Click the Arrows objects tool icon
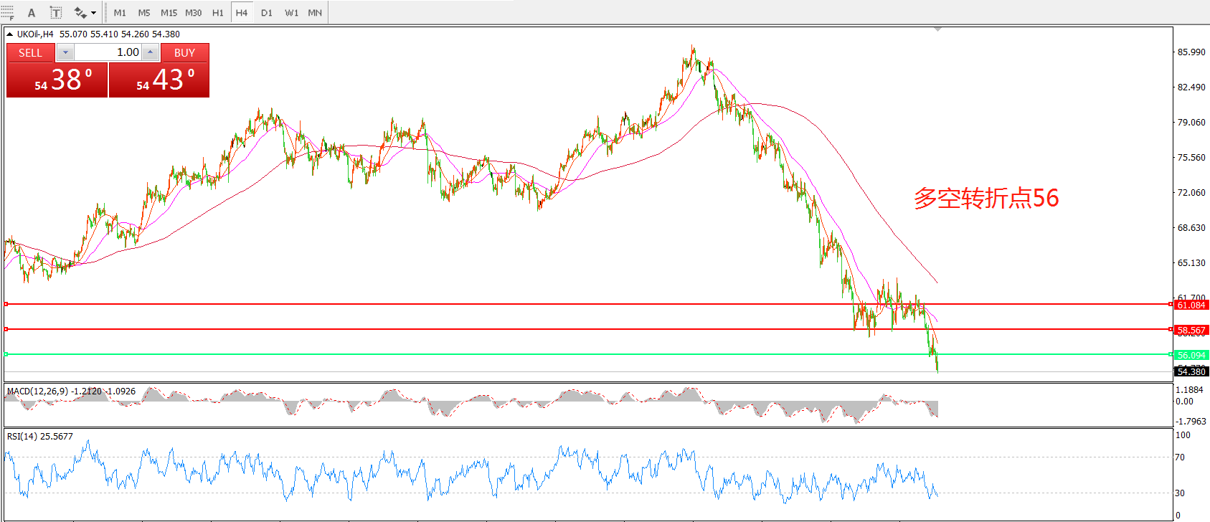Screen dimensions: 1210x522 click(x=80, y=13)
